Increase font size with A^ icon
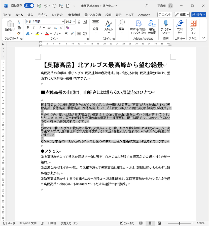The image size is (209, 226). coord(66,34)
